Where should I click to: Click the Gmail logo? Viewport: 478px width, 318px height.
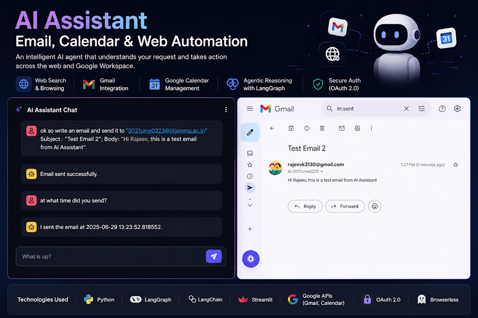click(277, 108)
